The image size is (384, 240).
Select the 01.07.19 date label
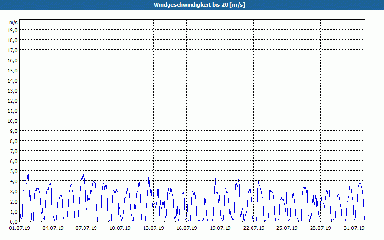pyautogui.click(x=20, y=228)
